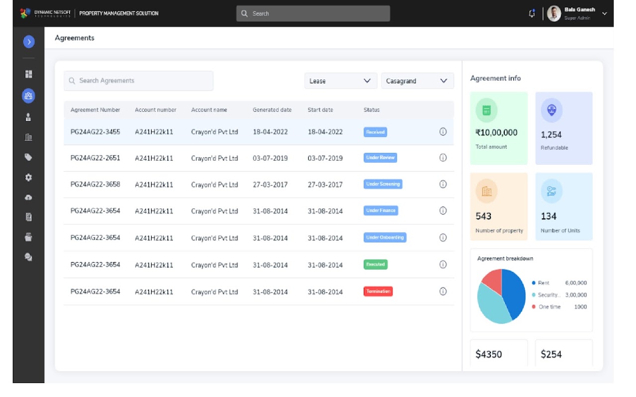Open settings gear in sidebar

tap(29, 177)
